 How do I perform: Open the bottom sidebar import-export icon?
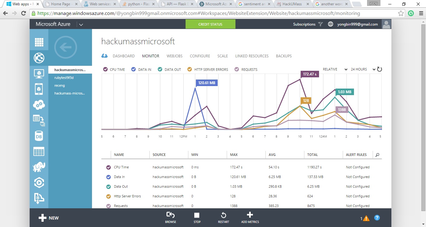click(39, 199)
